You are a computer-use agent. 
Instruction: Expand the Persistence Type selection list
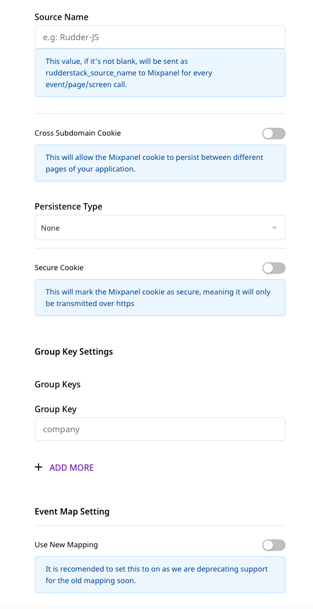(x=160, y=227)
